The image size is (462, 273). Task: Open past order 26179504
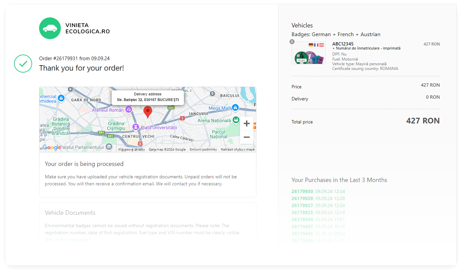302,219
